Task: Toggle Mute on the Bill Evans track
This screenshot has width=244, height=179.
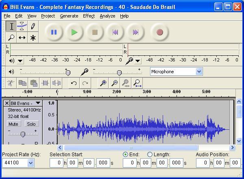Action: pyautogui.click(x=13, y=124)
